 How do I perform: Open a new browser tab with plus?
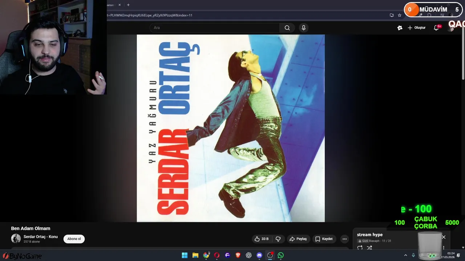tap(128, 5)
